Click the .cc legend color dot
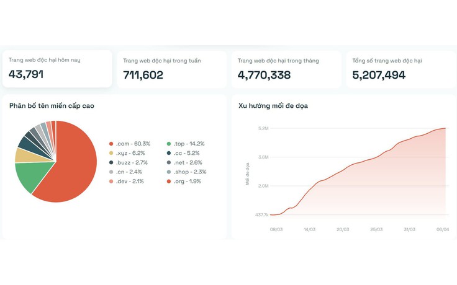This screenshot has height=285, width=457. pyautogui.click(x=170, y=153)
